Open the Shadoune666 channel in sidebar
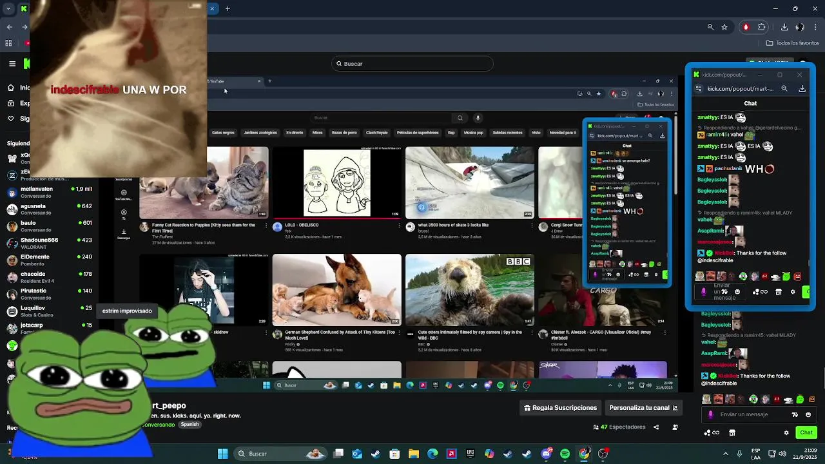Screen dimensions: 825x464 (50, 243)
